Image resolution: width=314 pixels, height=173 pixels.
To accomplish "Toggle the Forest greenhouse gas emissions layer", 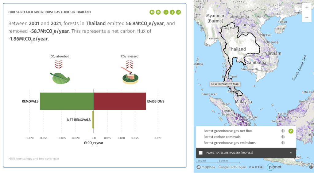I will 283,143.
